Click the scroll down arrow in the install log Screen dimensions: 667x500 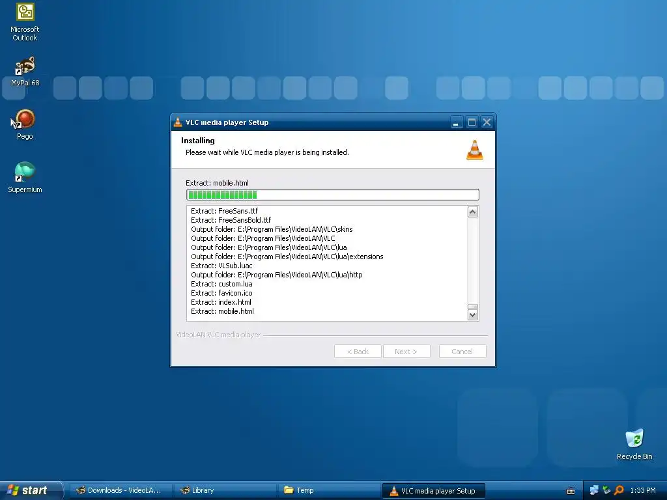[x=473, y=315]
